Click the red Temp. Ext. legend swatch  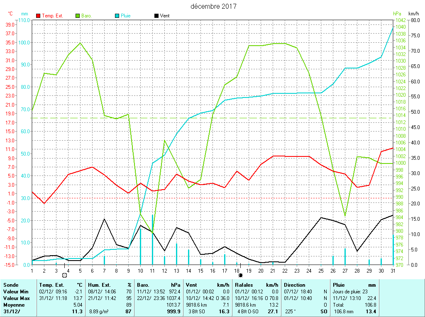(x=39, y=16)
